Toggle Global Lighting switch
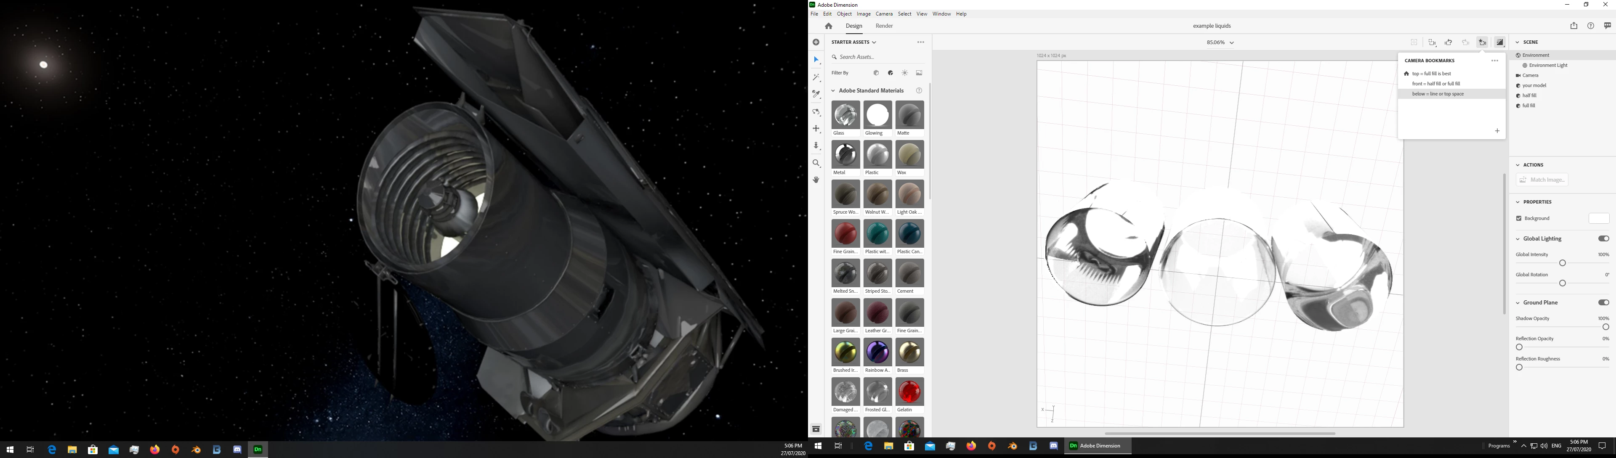 [x=1603, y=239]
